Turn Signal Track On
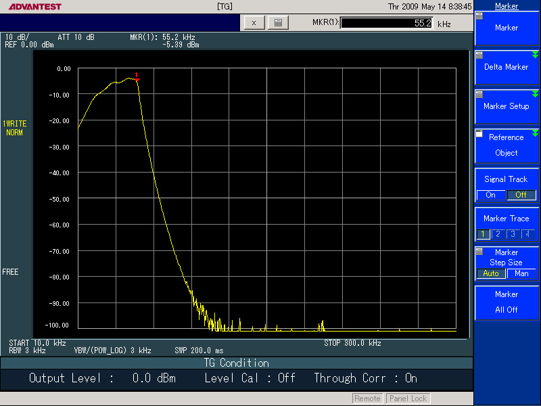The image size is (541, 406). coord(491,195)
